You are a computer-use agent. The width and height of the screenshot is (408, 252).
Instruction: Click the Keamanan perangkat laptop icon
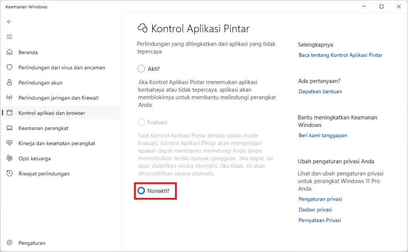[x=10, y=128]
